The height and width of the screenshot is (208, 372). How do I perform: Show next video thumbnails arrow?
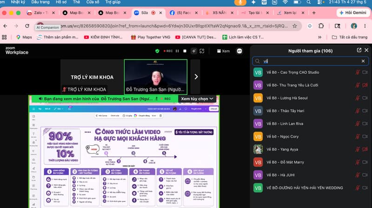(x=196, y=77)
